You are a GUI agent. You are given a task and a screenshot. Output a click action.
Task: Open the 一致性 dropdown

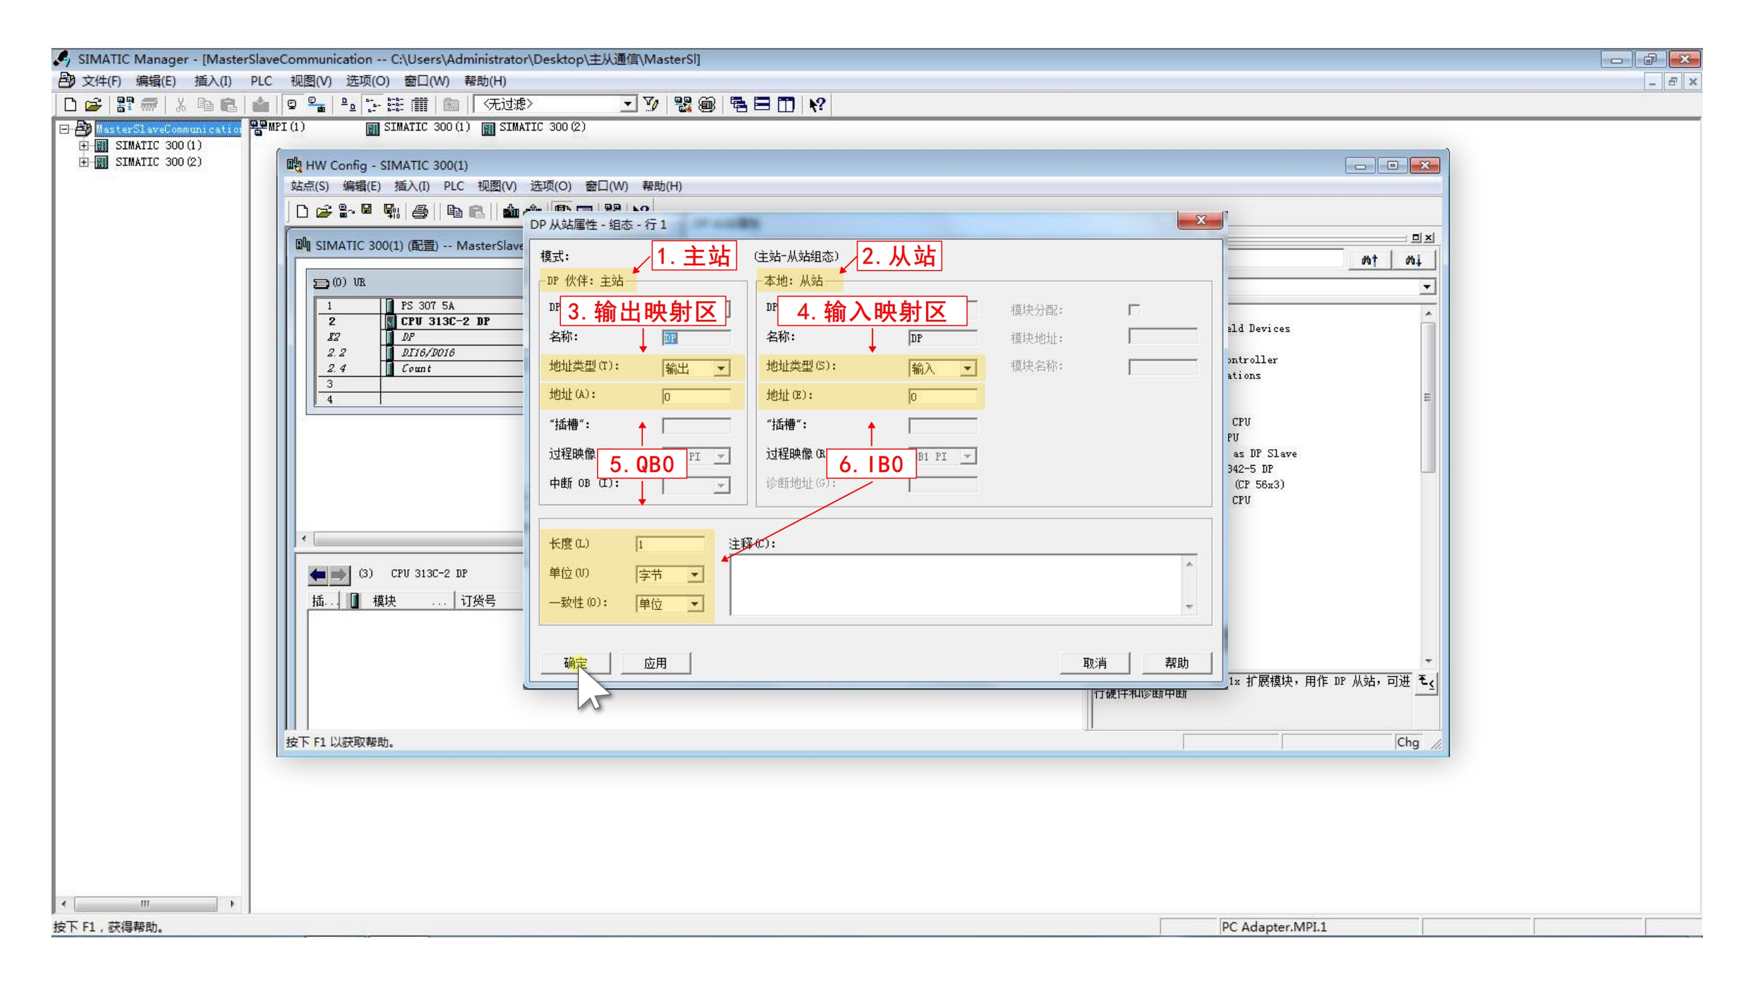click(694, 604)
